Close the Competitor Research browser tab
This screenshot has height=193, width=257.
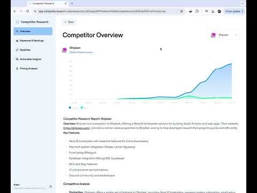pos(66,3)
